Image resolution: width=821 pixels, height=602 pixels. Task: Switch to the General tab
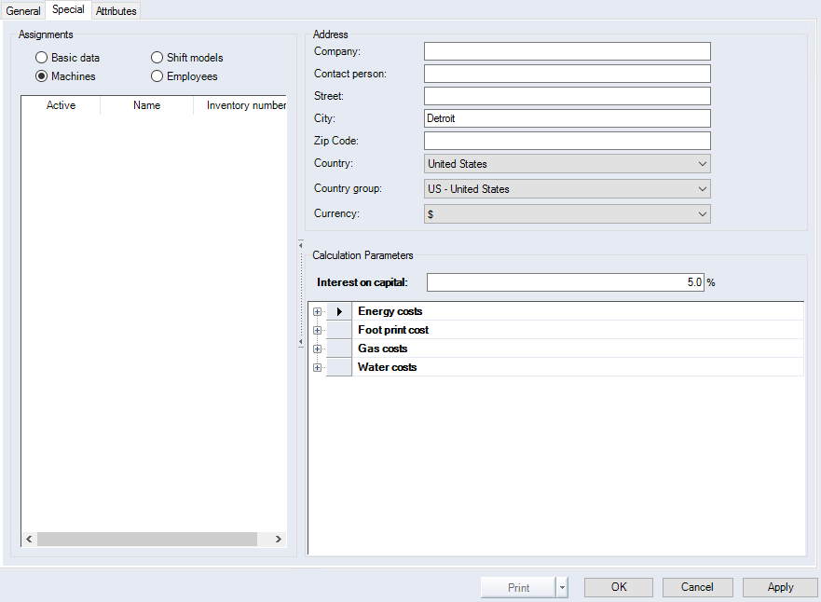point(23,10)
